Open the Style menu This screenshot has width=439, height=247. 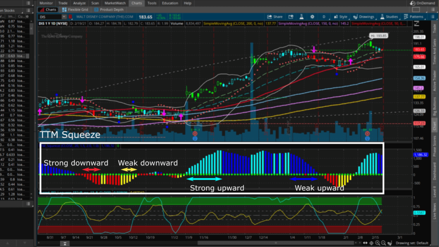(340, 17)
